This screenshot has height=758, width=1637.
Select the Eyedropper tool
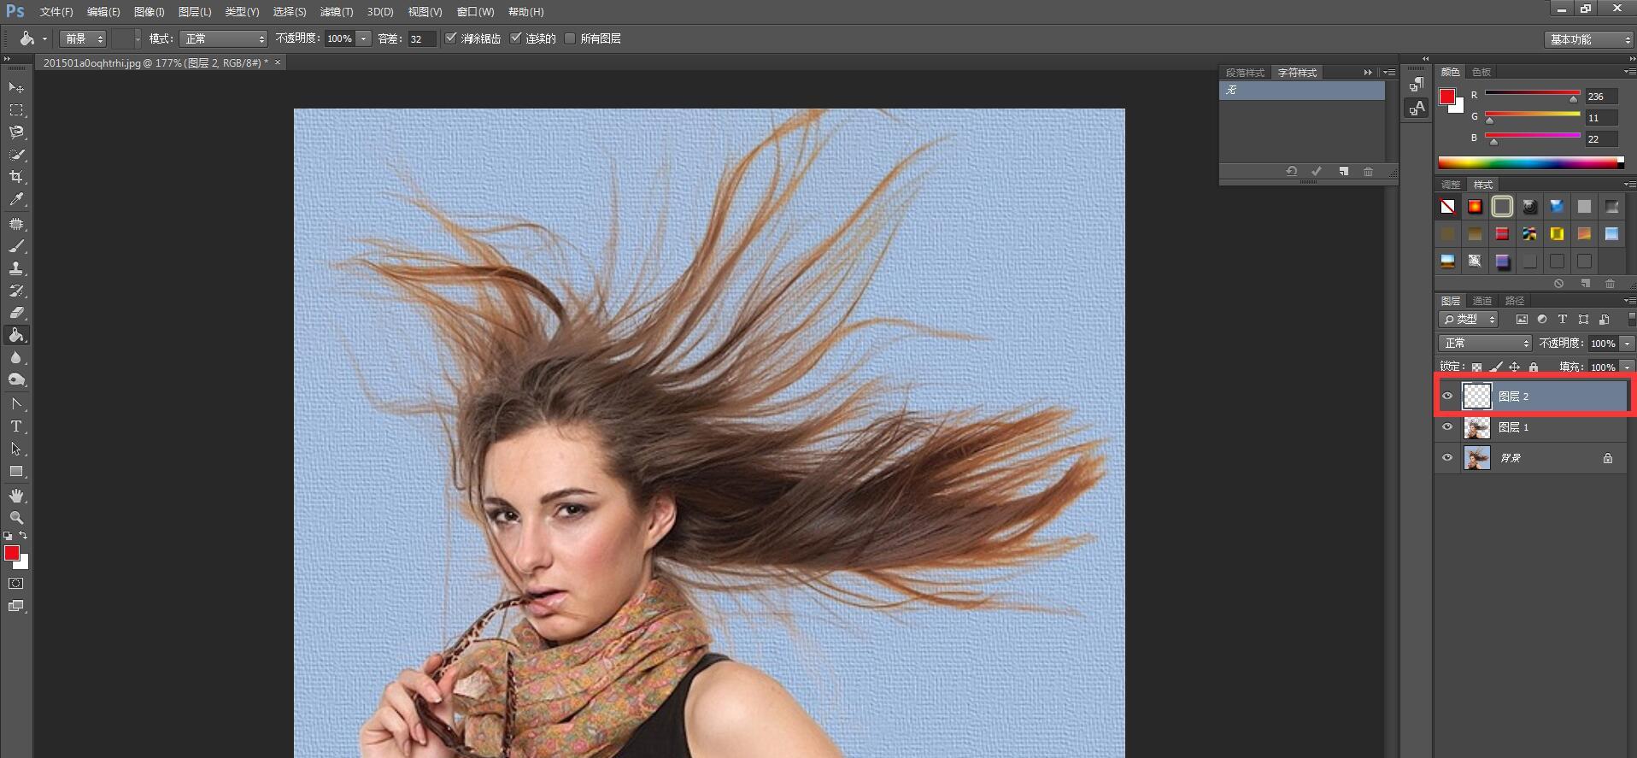(x=16, y=200)
